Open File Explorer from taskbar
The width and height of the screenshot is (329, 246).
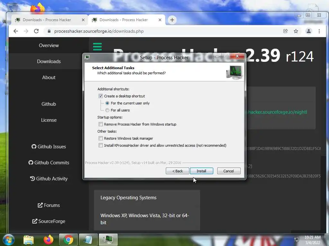point(29,240)
